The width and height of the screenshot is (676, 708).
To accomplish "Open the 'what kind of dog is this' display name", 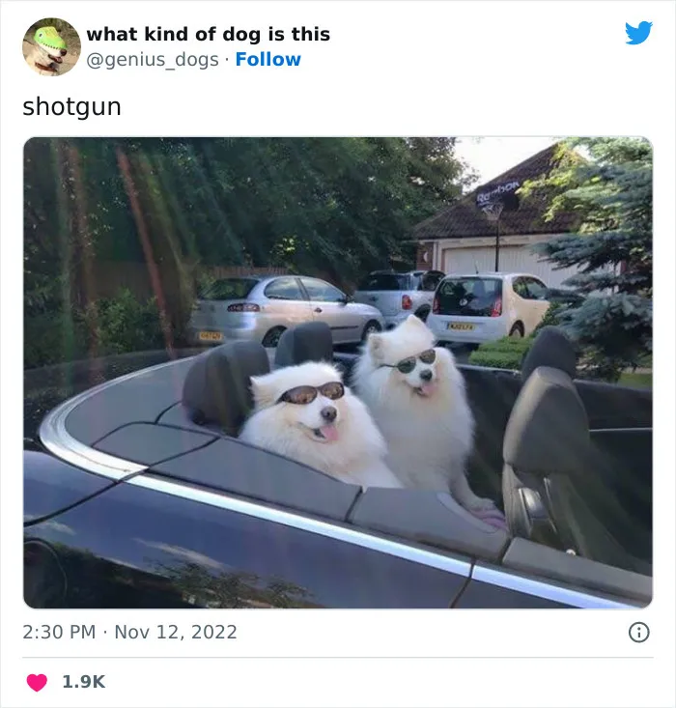I will point(209,34).
